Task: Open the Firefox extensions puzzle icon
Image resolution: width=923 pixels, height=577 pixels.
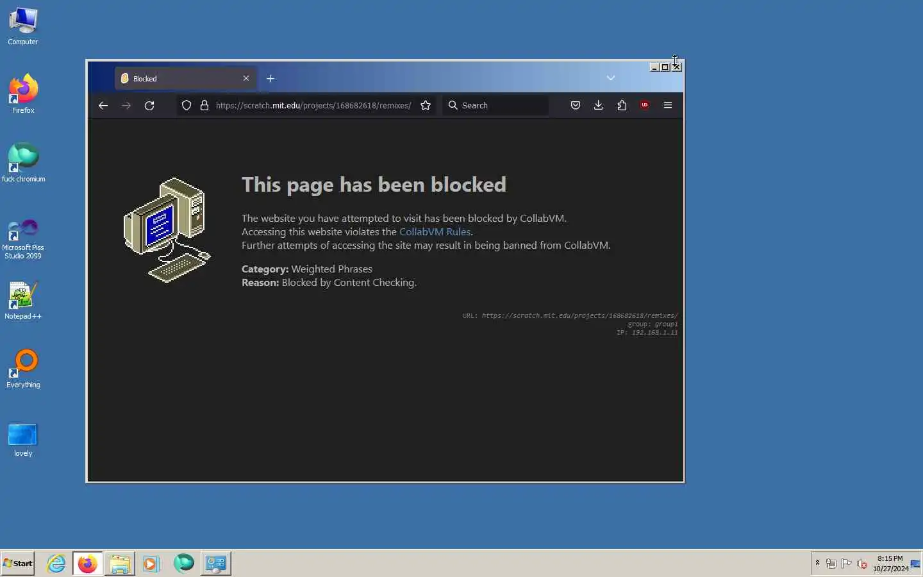Action: 622,106
